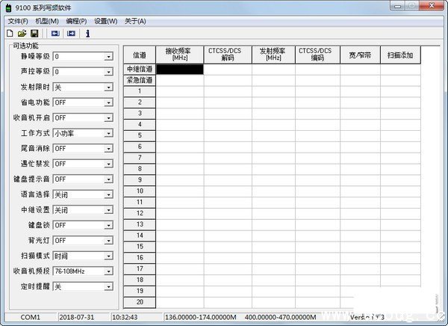The width and height of the screenshot is (448, 326).
Task: Expand the 语音选择 dropdown
Action: tap(108, 194)
